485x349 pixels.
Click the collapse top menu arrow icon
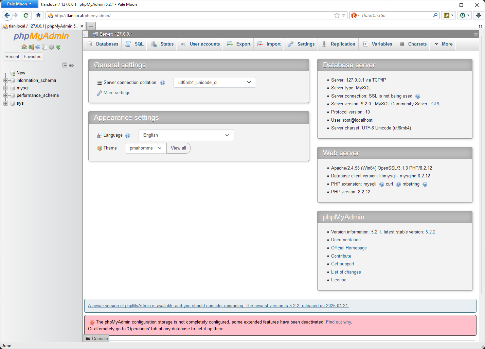[x=476, y=35]
